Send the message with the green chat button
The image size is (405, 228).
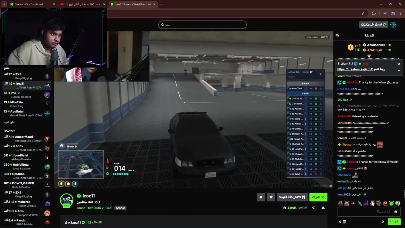(x=394, y=222)
